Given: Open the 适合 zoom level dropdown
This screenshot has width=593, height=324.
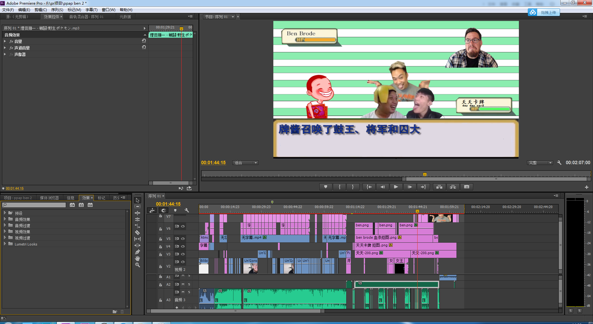Looking at the screenshot, I should [x=245, y=163].
